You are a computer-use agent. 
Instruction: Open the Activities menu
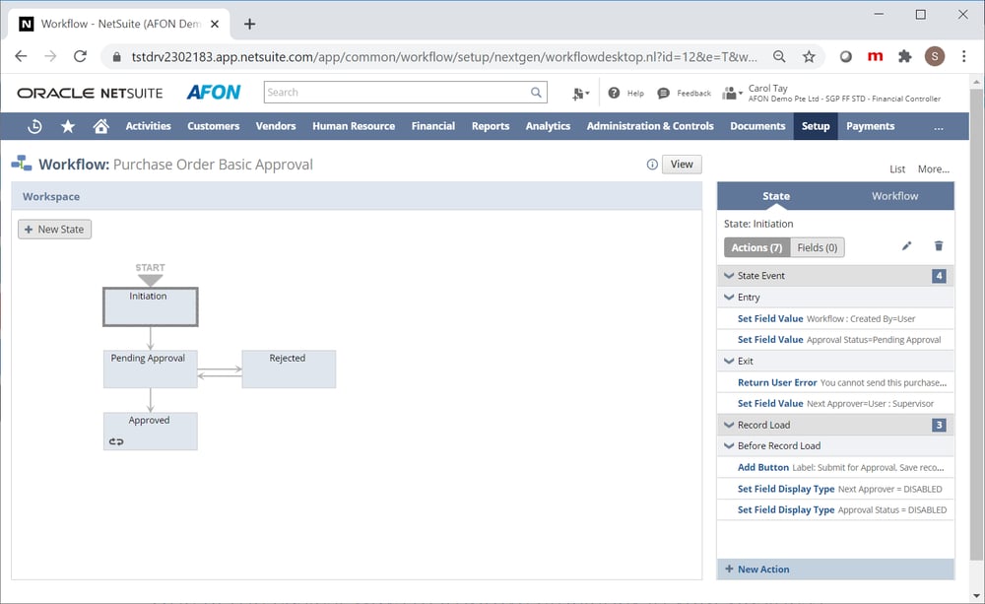click(149, 126)
